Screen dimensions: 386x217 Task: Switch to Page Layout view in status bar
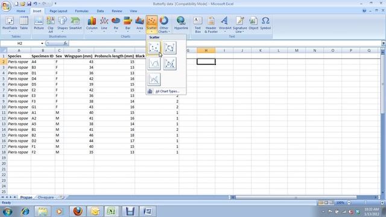click(326, 203)
